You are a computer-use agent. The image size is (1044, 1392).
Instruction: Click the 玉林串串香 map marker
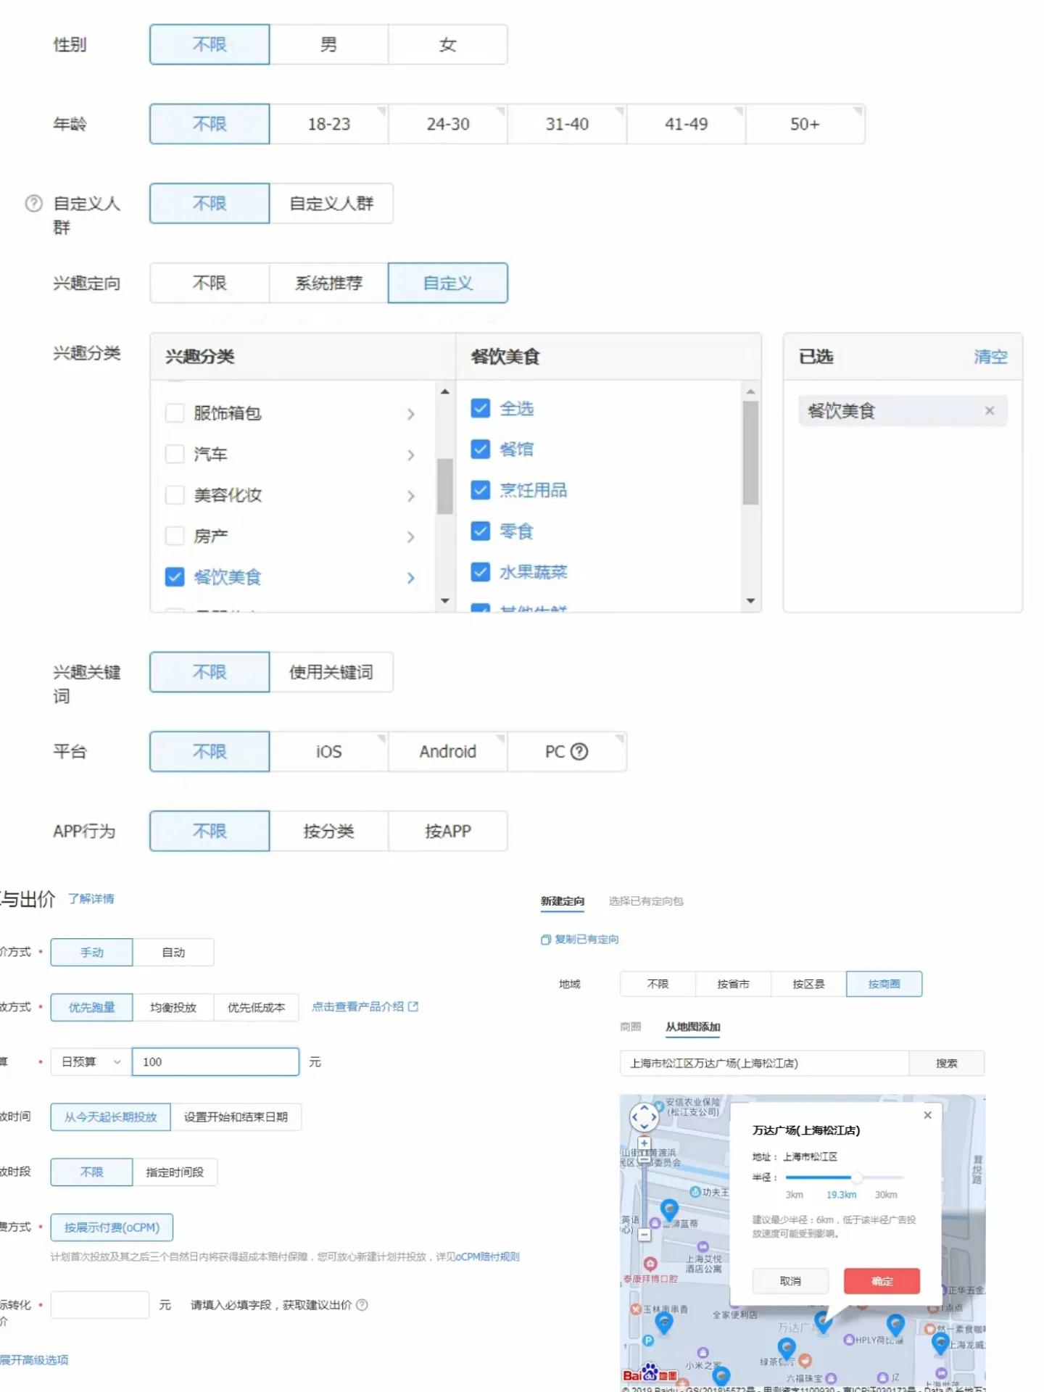coord(636,1309)
